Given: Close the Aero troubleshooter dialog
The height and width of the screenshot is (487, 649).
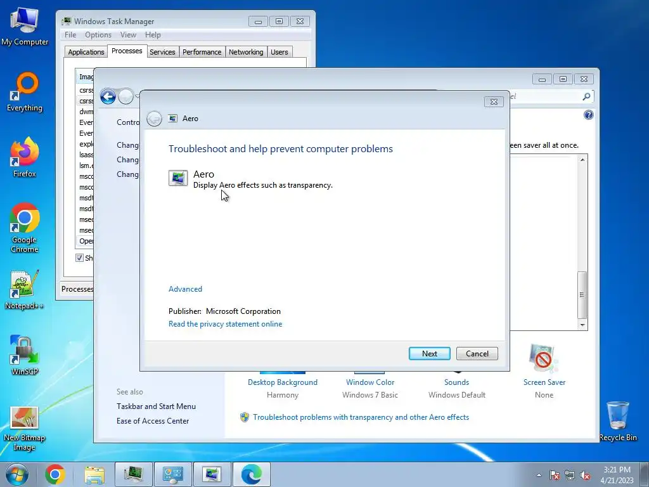Looking at the screenshot, I should pyautogui.click(x=494, y=102).
